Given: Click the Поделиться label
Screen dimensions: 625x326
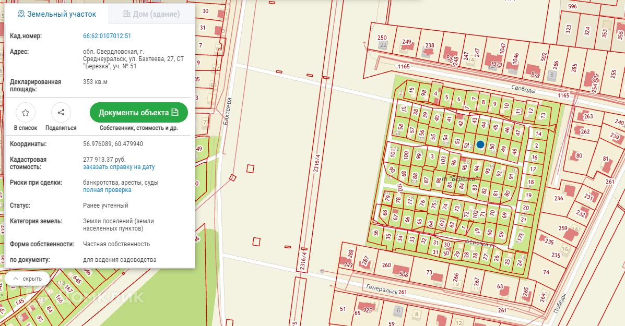Looking at the screenshot, I should point(61,128).
